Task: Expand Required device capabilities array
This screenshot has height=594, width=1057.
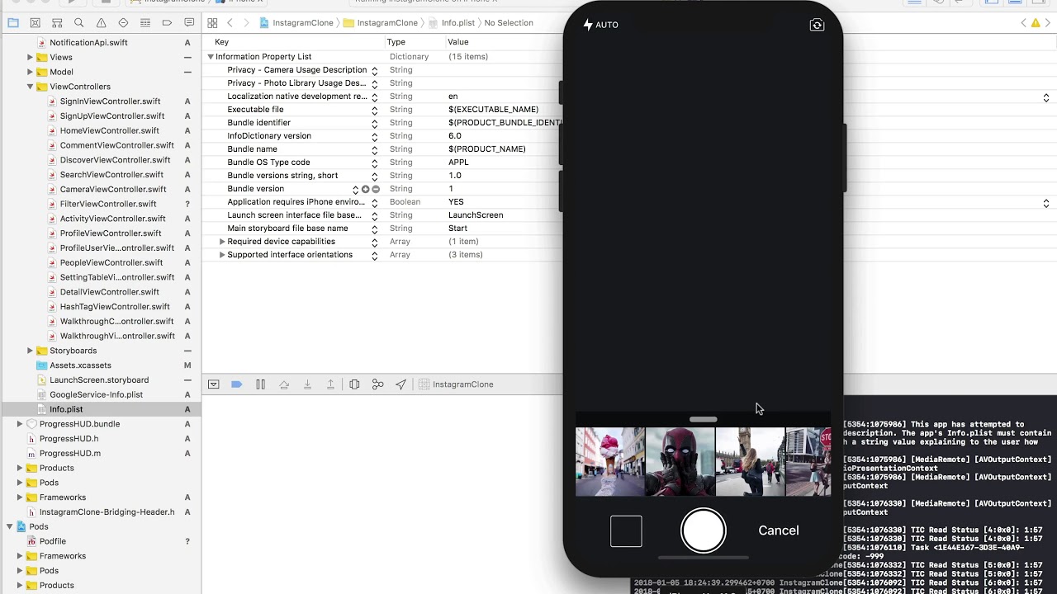Action: point(221,242)
